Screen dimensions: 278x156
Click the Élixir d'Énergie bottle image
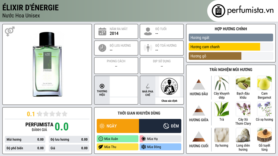click(47, 64)
